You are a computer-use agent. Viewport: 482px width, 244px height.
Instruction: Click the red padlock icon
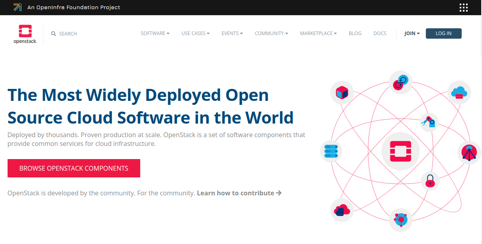tap(430, 181)
